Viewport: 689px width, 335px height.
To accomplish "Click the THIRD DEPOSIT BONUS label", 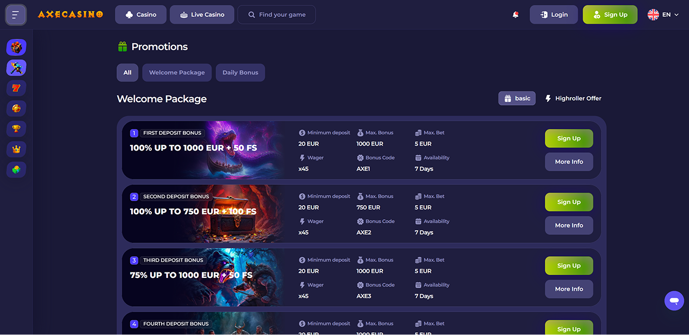I will [173, 260].
